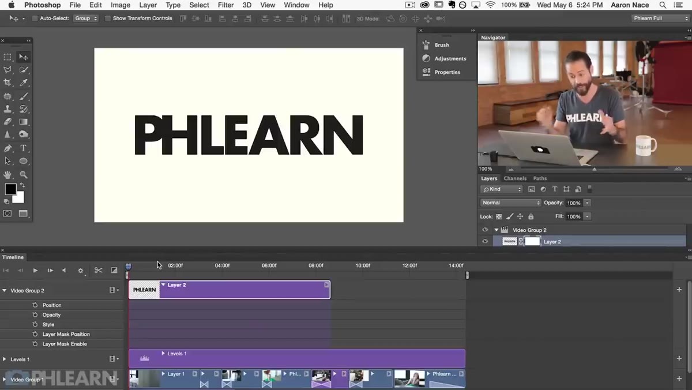
Task: Select the Healing Brush tool
Action: coord(7,96)
